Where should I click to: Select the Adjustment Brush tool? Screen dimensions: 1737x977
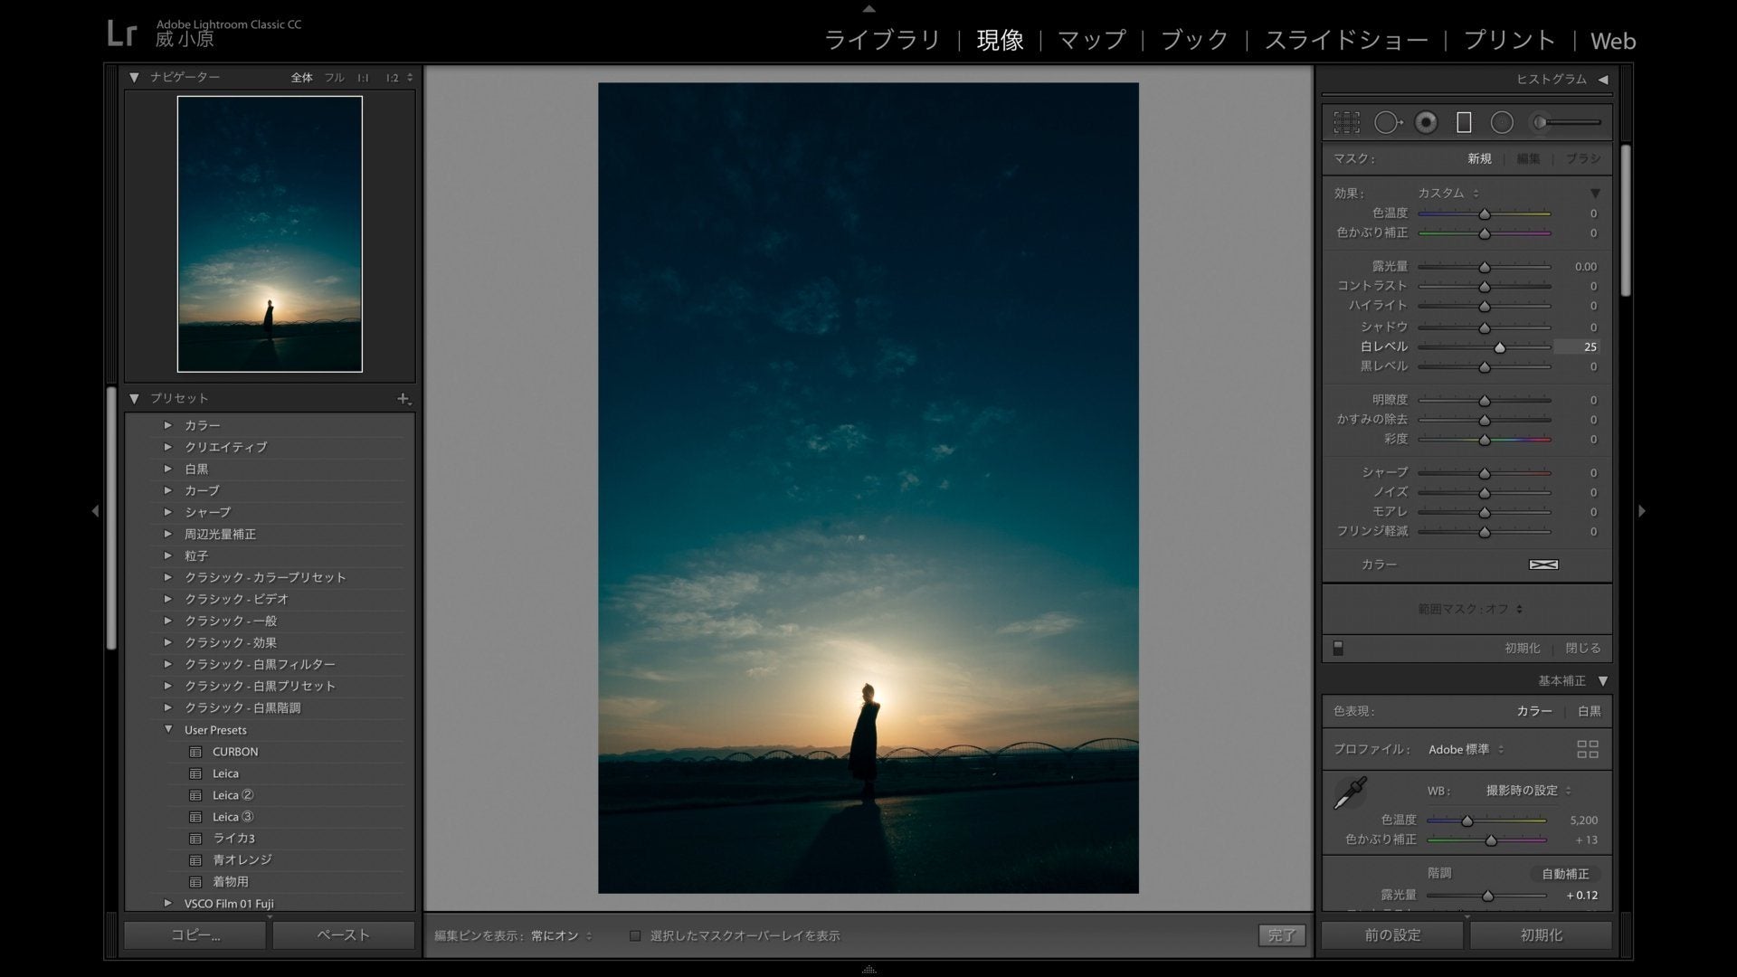tap(1565, 122)
